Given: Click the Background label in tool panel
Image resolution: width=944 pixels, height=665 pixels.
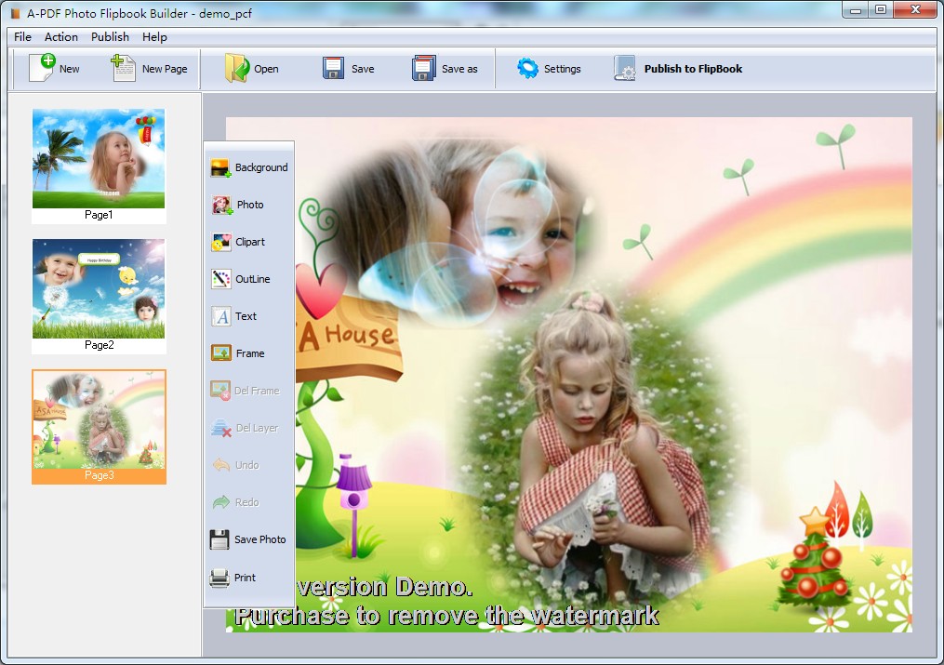Looking at the screenshot, I should coord(261,167).
